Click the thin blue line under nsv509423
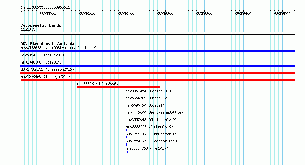This screenshot has width=305, height=165. [158, 58]
